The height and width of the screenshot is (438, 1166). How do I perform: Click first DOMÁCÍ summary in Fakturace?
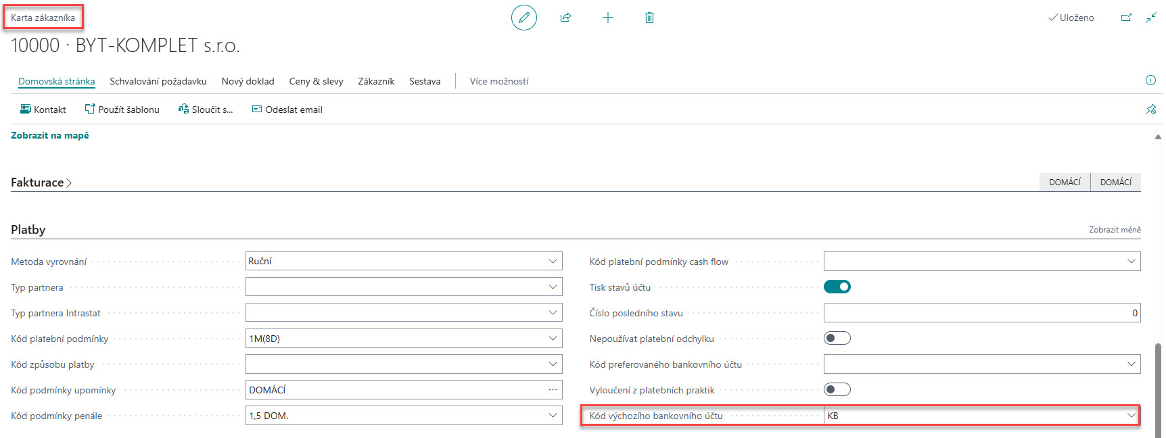pos(1065,182)
